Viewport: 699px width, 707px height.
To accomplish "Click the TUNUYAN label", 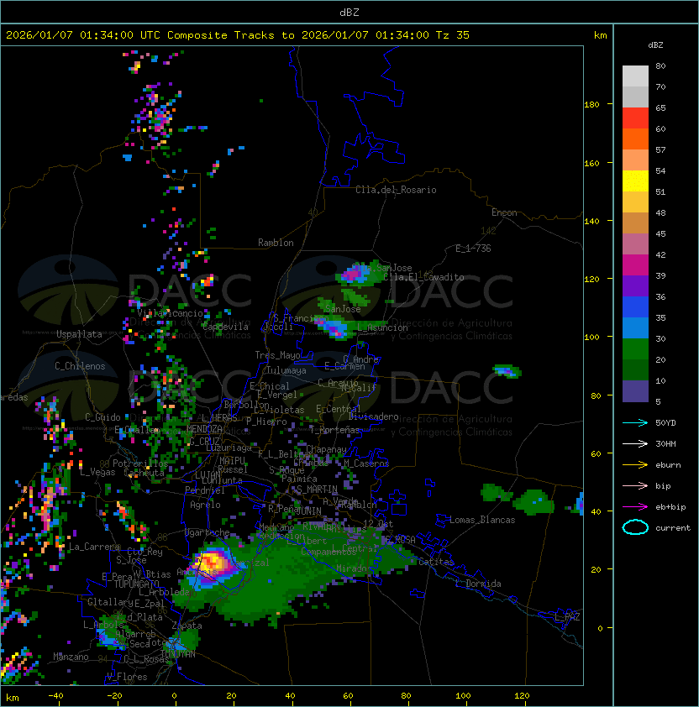I will tap(178, 654).
